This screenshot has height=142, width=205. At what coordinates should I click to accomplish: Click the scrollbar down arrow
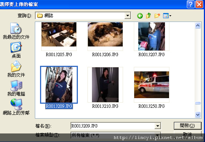pos(198,115)
